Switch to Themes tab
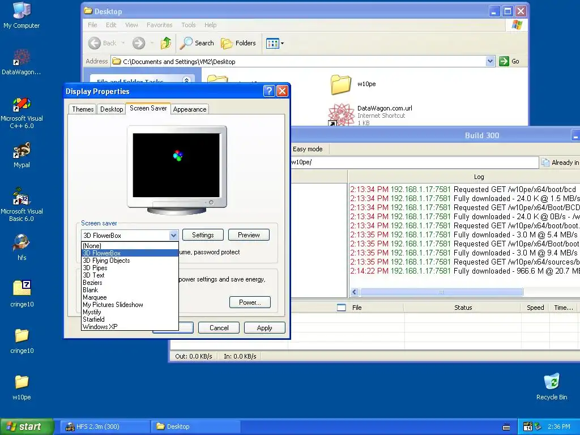 tap(83, 109)
